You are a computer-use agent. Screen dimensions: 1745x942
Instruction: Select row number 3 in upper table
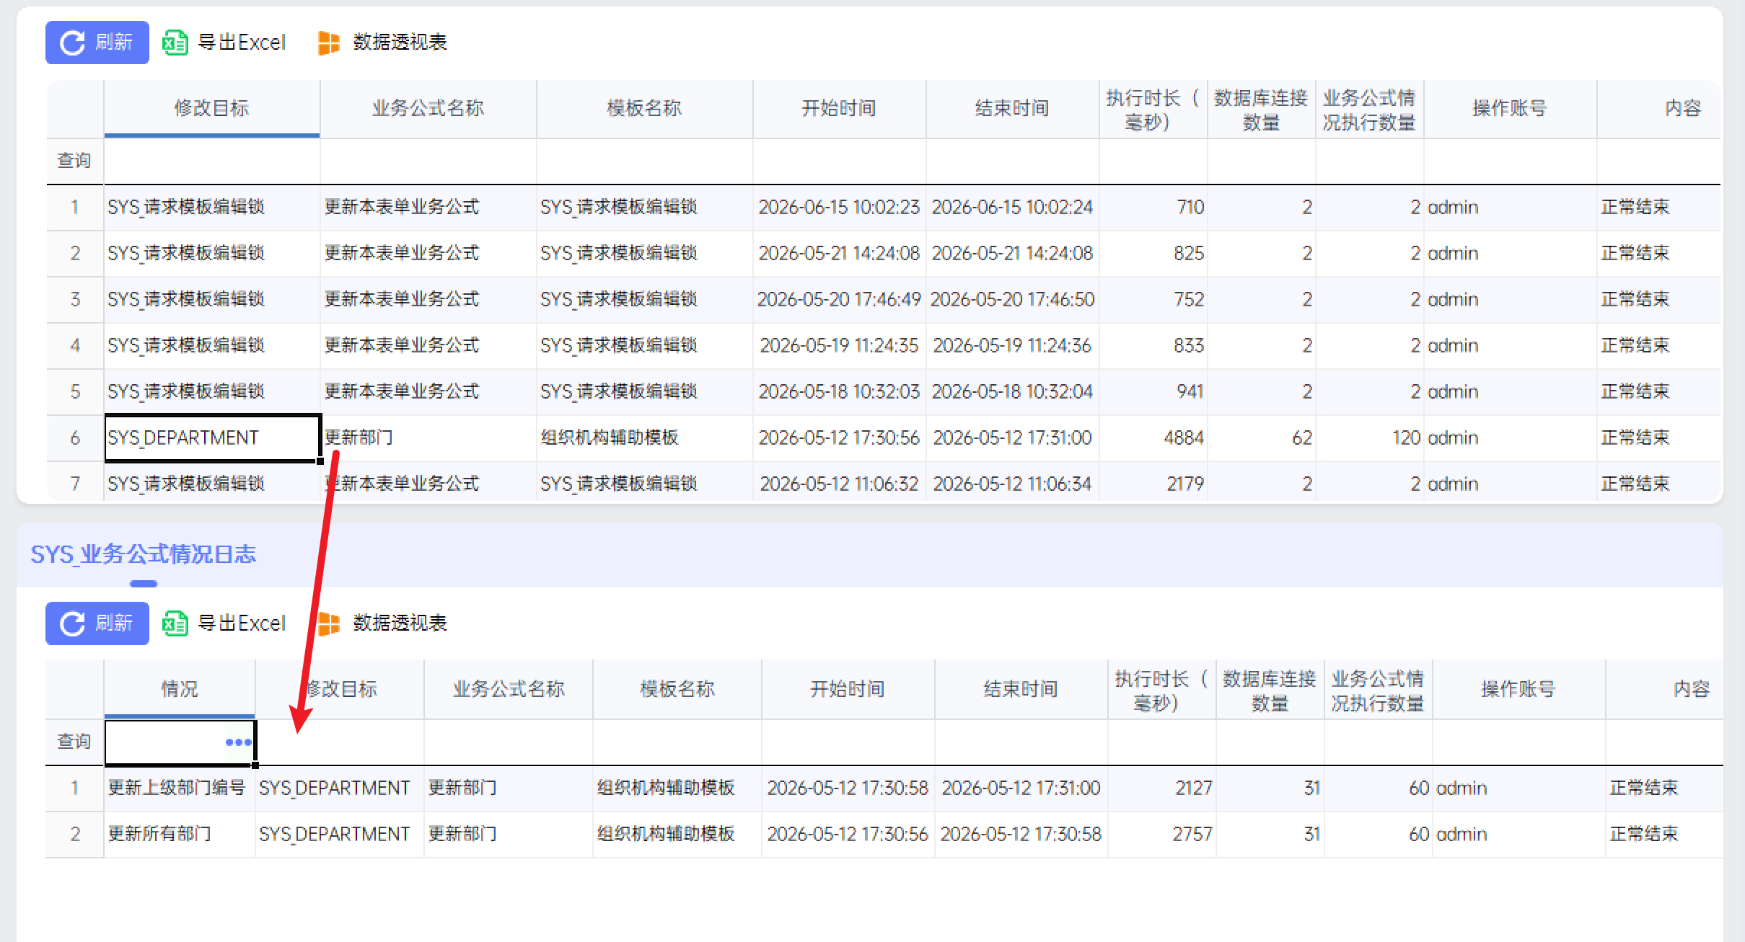click(x=75, y=299)
